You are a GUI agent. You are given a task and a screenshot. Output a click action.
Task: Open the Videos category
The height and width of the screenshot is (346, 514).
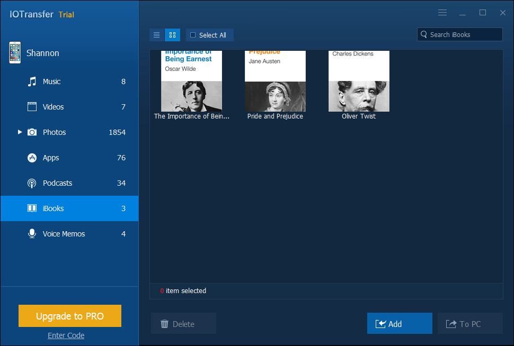(x=69, y=107)
